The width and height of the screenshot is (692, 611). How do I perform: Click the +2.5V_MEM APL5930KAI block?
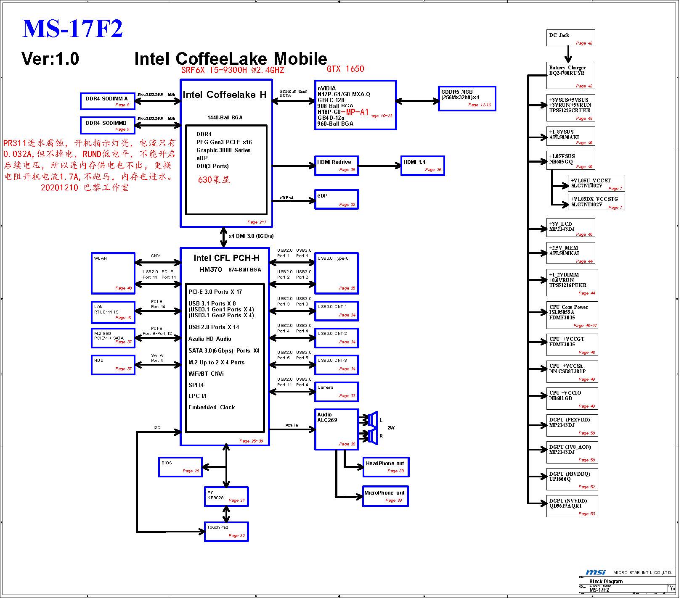[x=571, y=254]
